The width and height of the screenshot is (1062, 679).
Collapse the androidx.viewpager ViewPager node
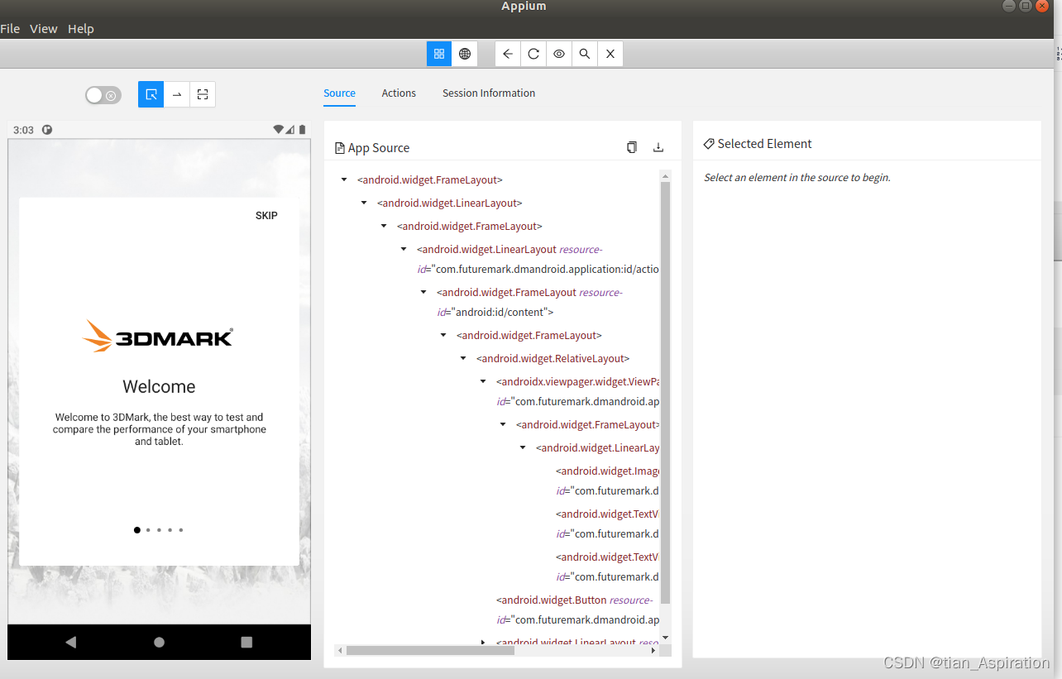click(483, 381)
